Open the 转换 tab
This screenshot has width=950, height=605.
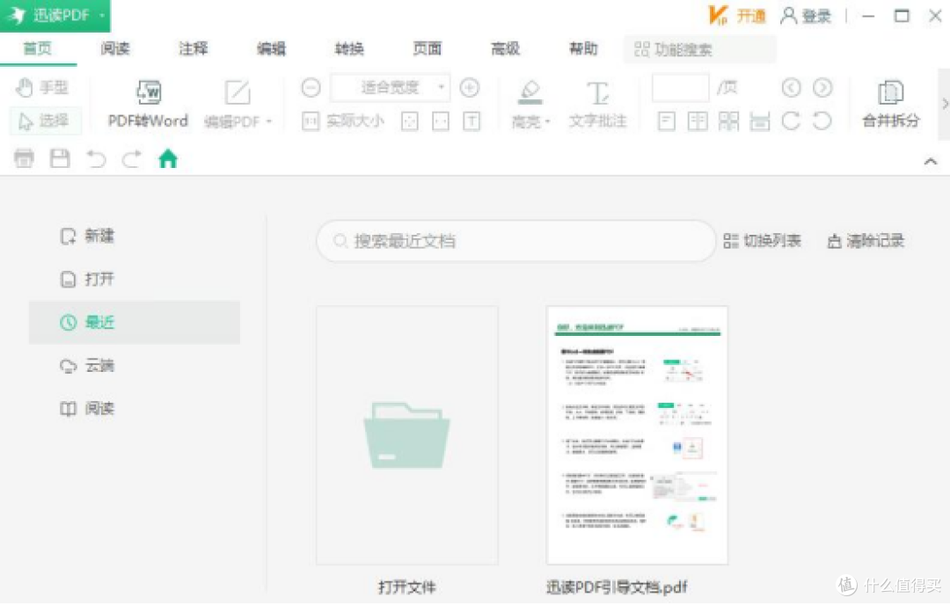coord(349,48)
